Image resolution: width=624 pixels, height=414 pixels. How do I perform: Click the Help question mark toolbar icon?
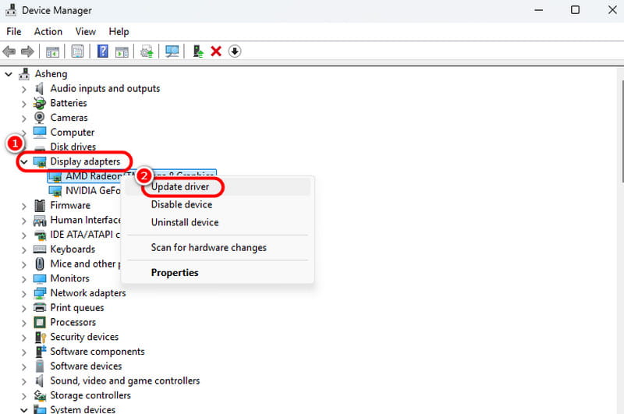[x=102, y=51]
